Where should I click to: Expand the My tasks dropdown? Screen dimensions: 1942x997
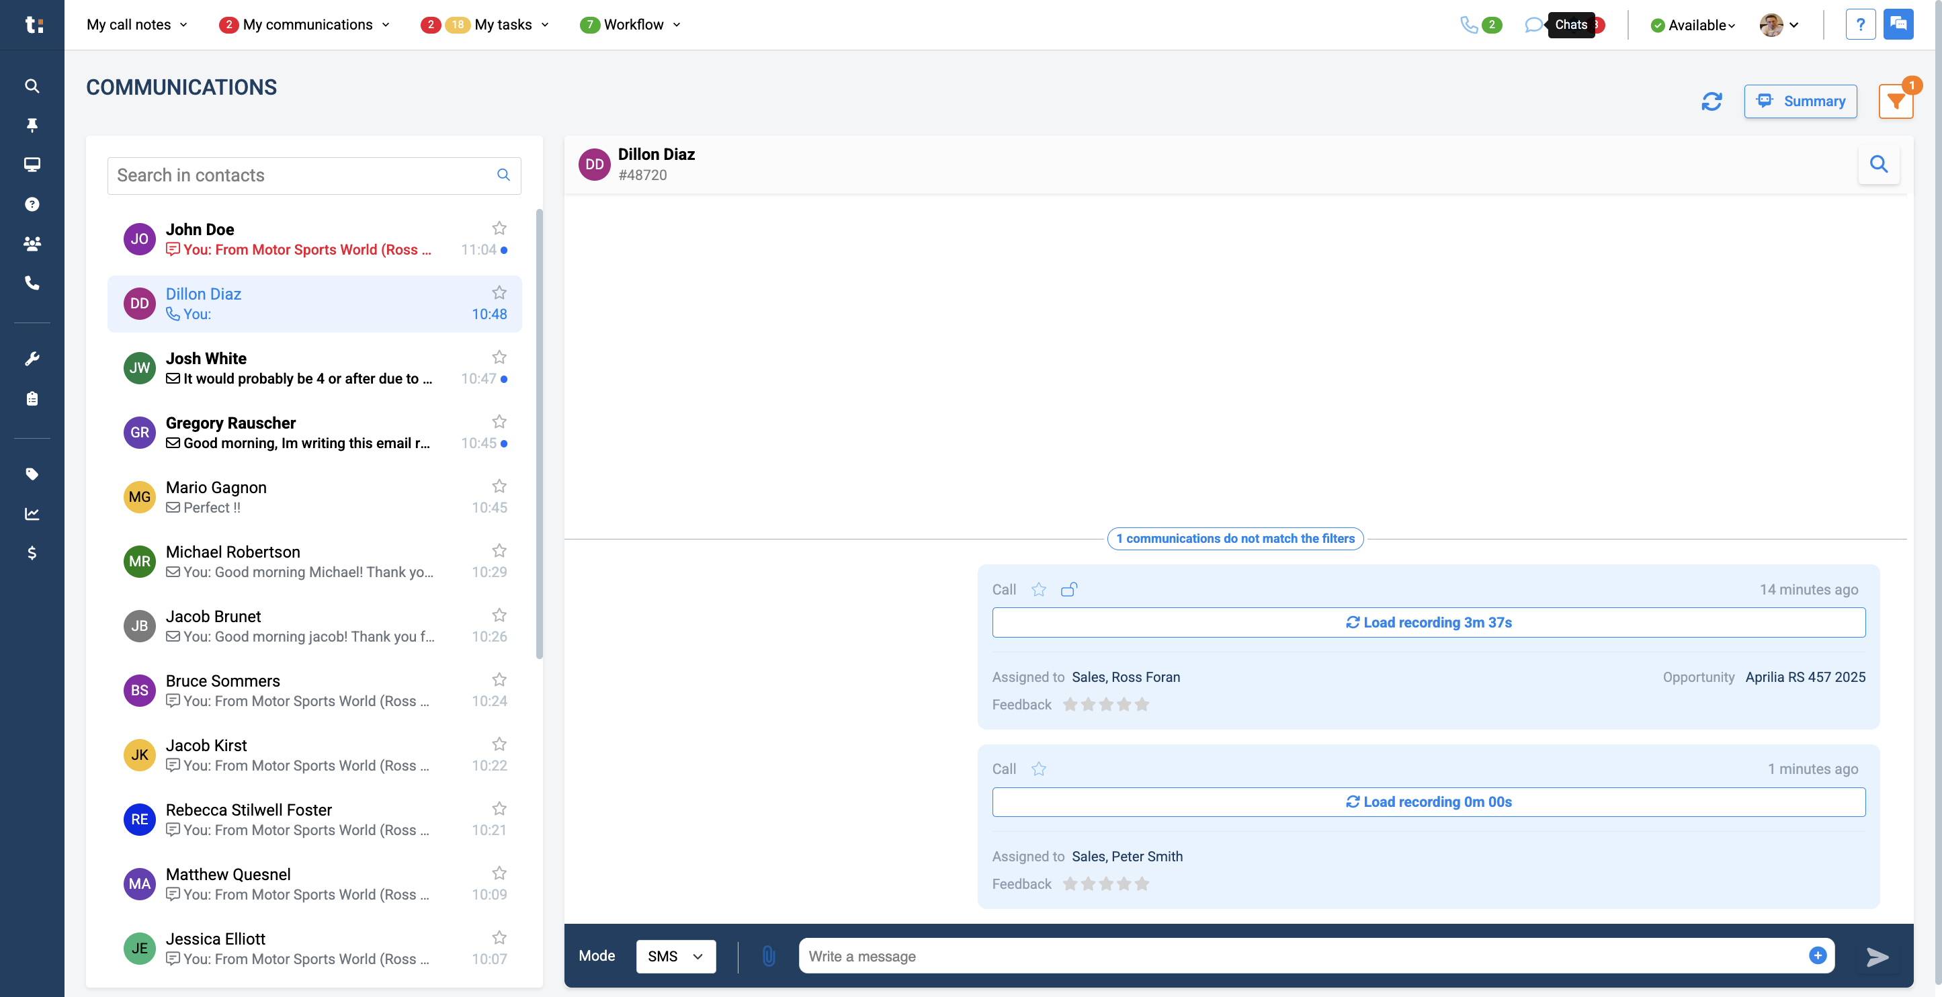point(484,25)
